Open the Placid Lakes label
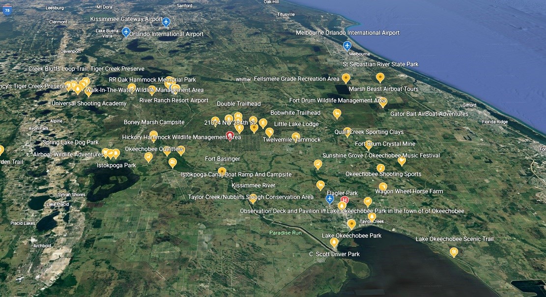This screenshot has height=297, width=546. point(23,223)
